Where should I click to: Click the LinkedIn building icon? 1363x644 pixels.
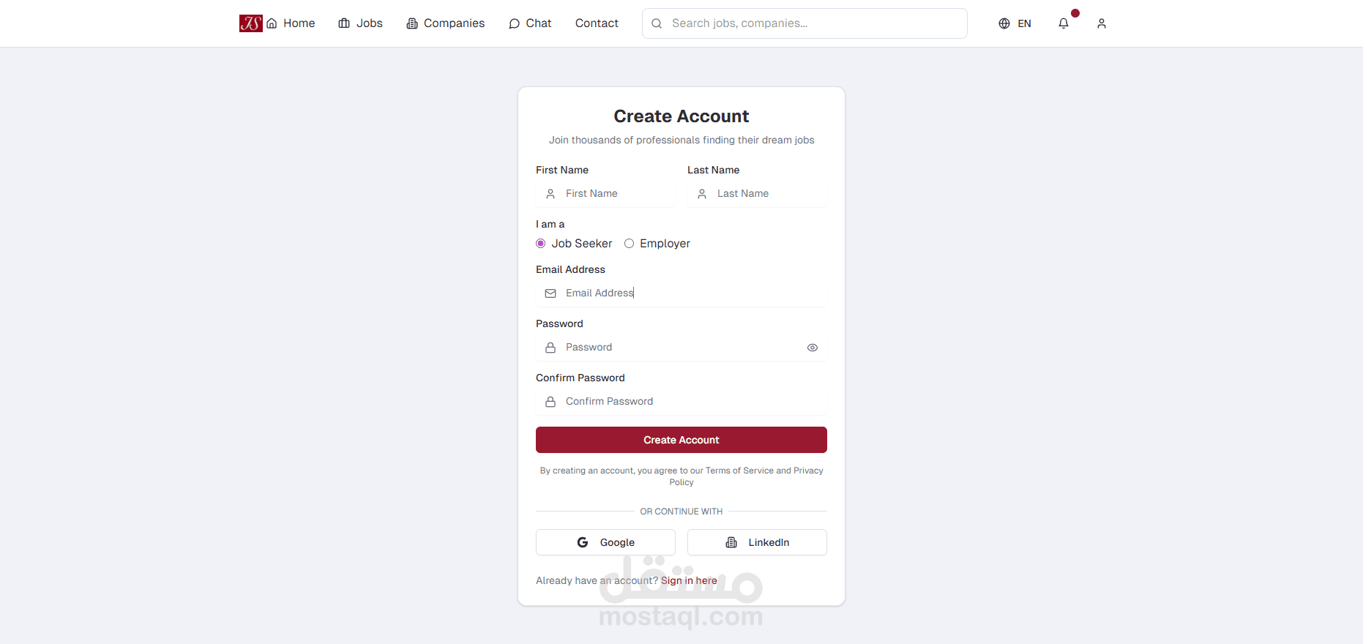tap(731, 542)
